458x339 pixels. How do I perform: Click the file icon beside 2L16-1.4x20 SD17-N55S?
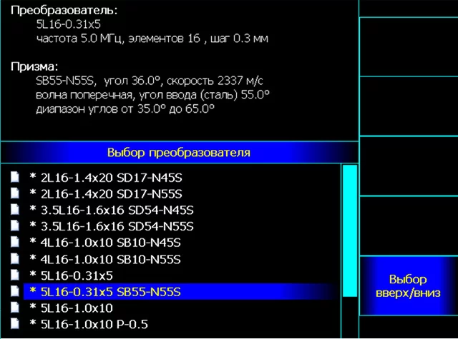click(14, 193)
